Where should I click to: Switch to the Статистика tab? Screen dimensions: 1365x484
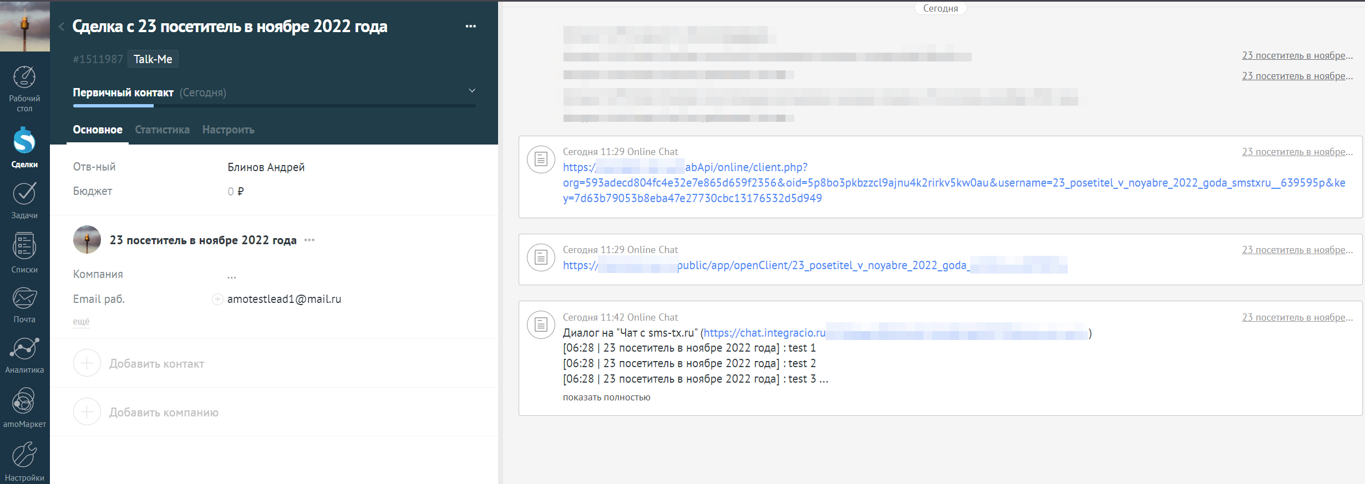163,130
